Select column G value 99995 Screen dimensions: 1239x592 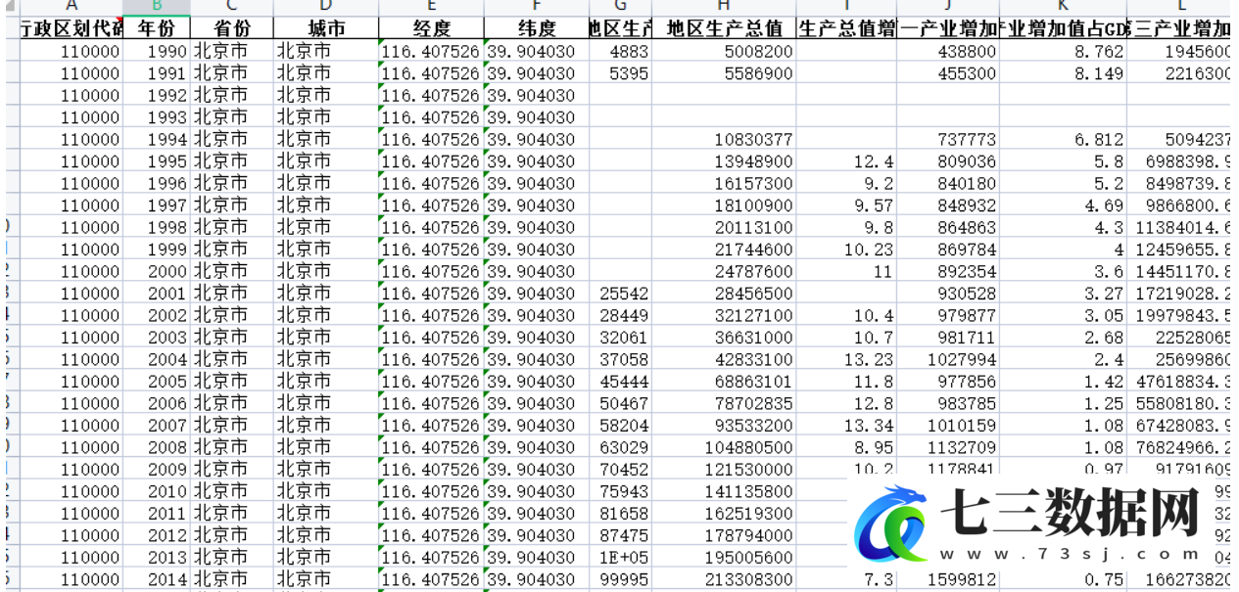620,579
